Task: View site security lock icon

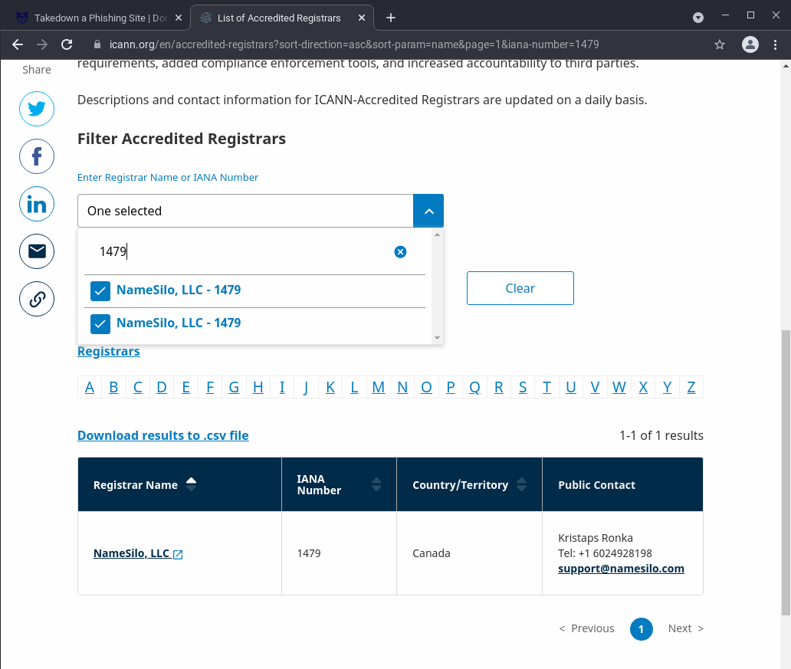Action: [97, 44]
